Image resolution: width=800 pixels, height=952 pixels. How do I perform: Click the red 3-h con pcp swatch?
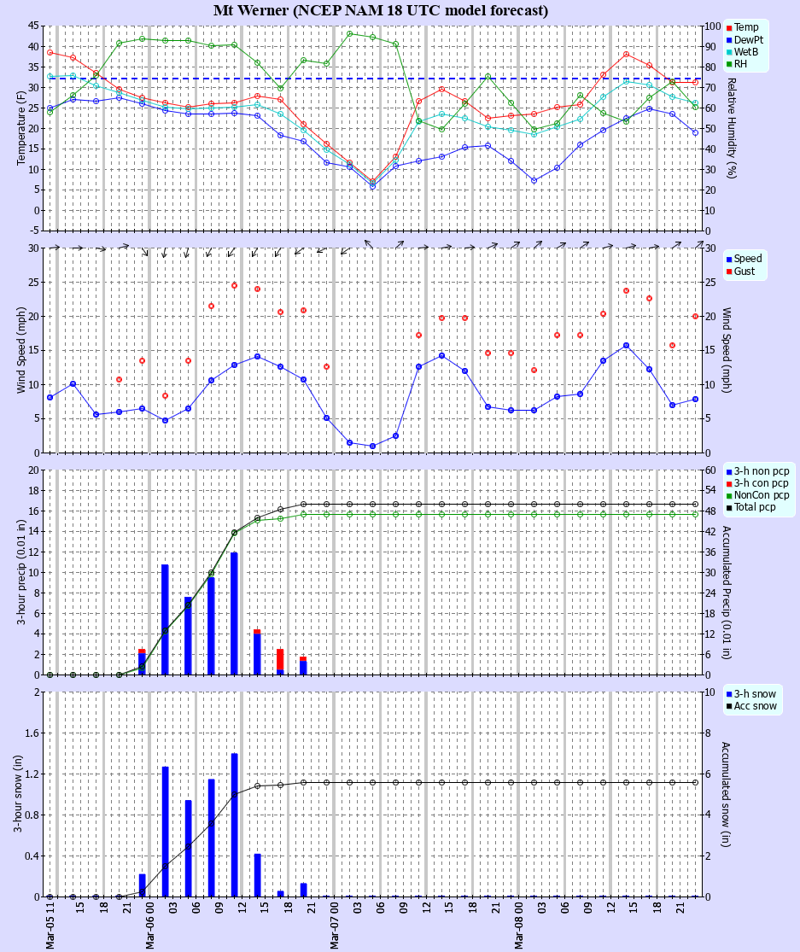[729, 483]
